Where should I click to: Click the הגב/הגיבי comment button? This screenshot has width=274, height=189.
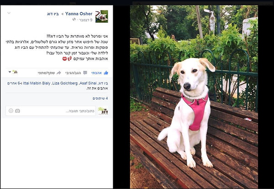[73, 73]
